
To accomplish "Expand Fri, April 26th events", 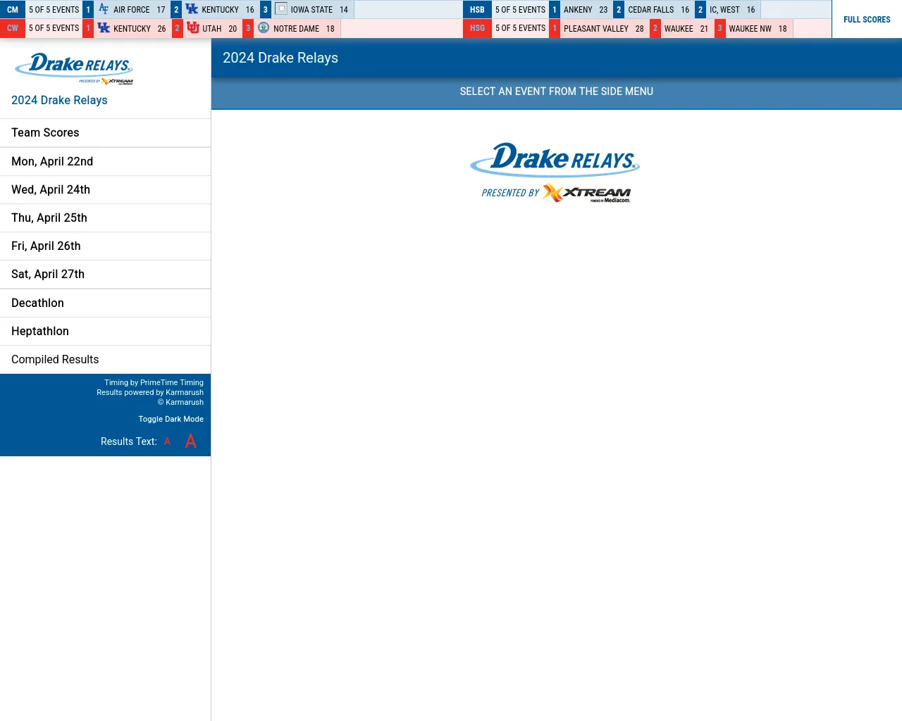I will point(106,246).
